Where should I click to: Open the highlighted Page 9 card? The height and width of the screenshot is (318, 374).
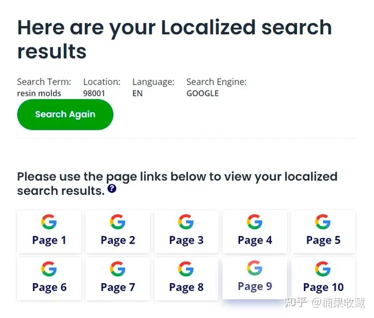[x=255, y=277]
